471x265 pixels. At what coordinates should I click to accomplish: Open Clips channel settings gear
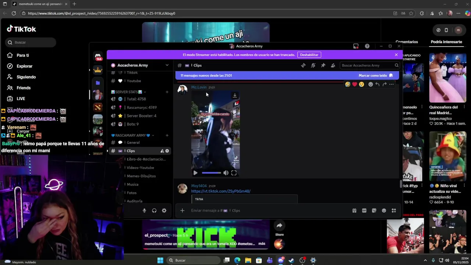point(167,151)
